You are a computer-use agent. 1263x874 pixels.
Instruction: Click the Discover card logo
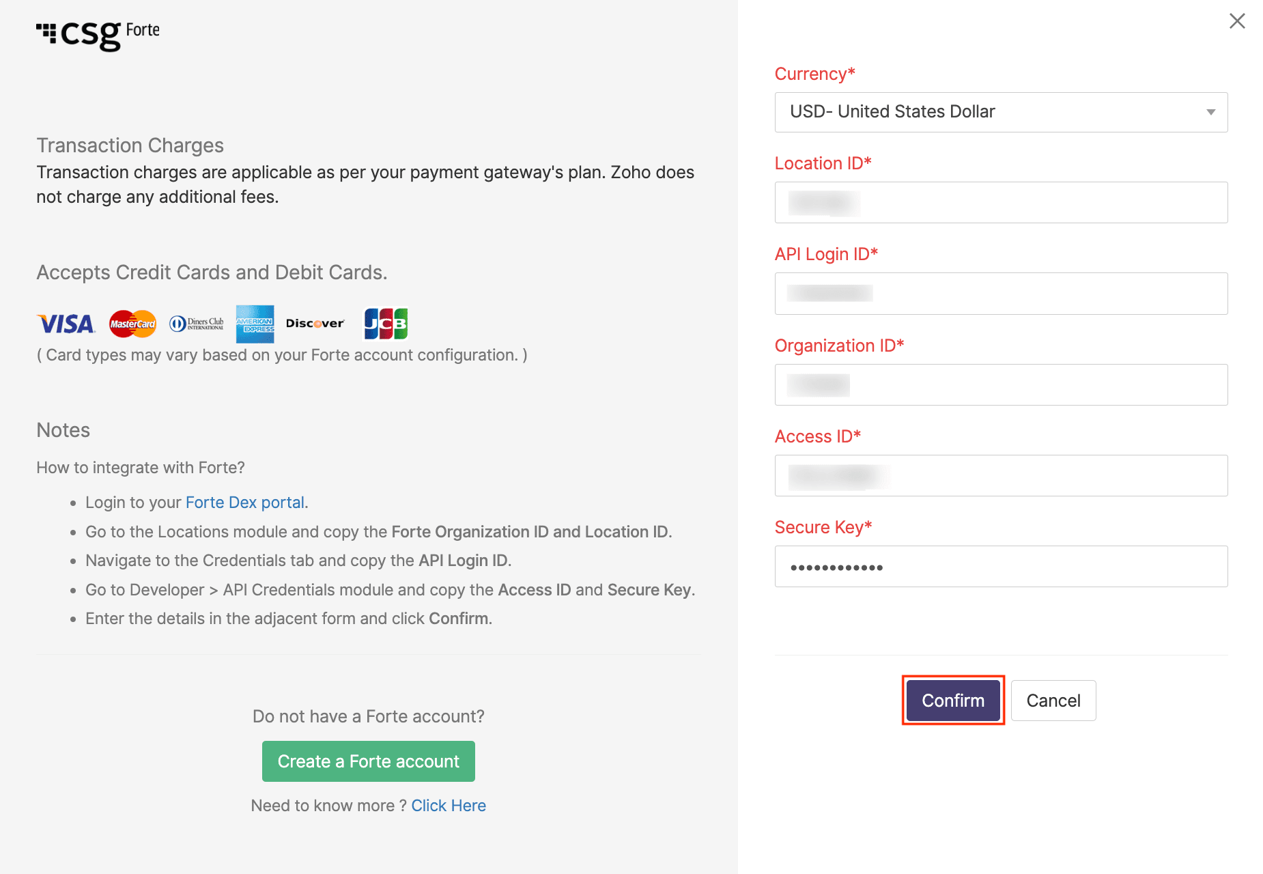(x=315, y=324)
